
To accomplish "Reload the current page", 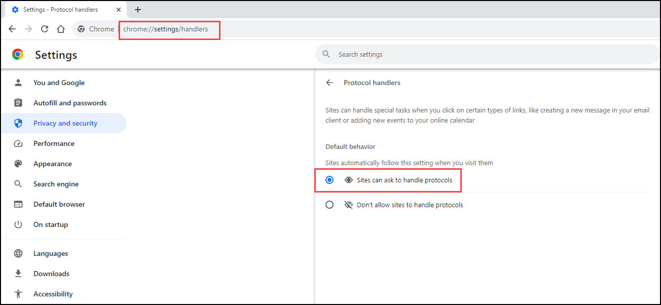I will click(x=44, y=29).
